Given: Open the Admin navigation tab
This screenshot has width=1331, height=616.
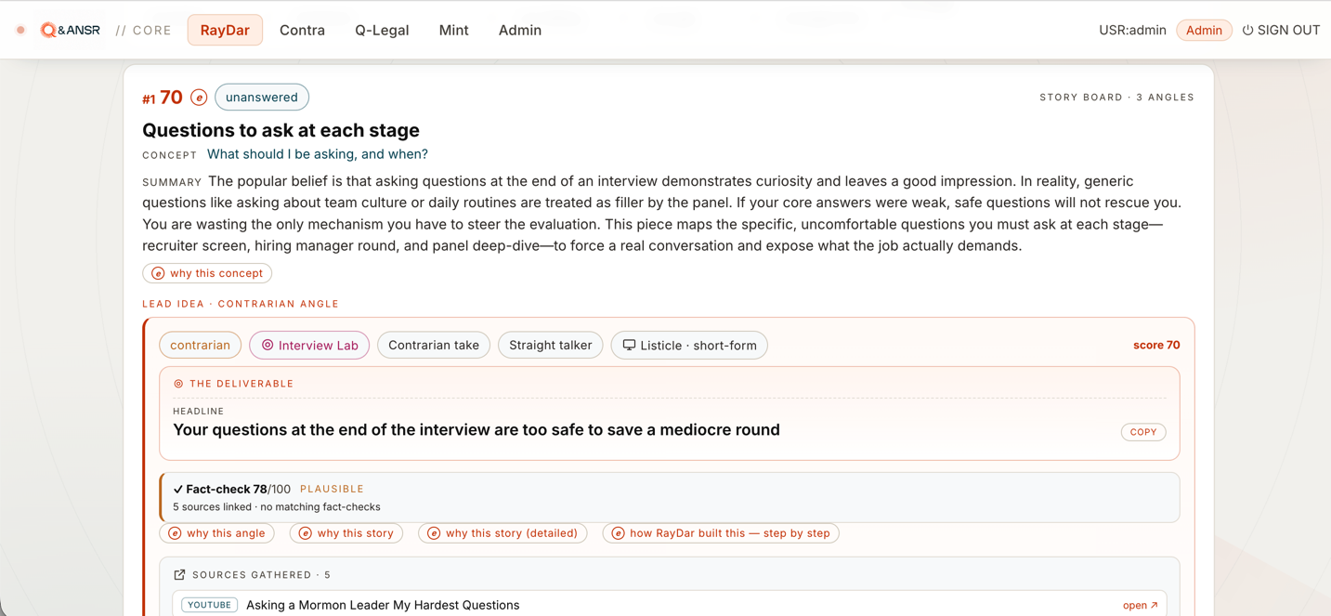Looking at the screenshot, I should [x=520, y=30].
